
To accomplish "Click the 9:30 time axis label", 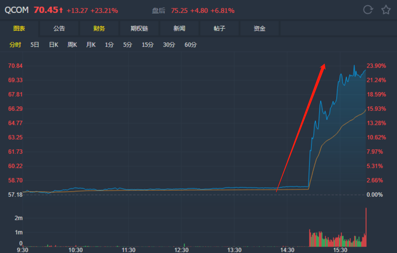I will click(23, 250).
